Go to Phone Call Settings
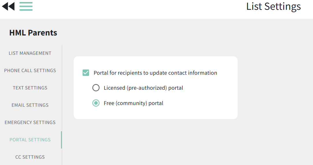 coord(30,71)
